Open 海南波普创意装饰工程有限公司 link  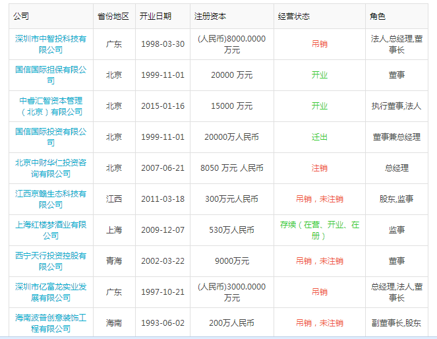pyautogui.click(x=51, y=323)
